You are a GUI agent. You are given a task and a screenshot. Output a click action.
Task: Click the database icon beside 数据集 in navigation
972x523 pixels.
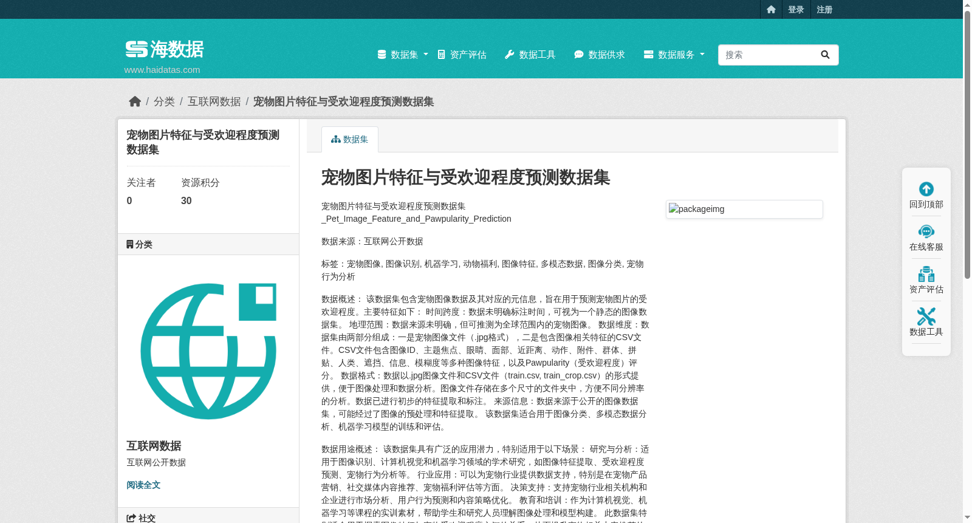(x=382, y=55)
